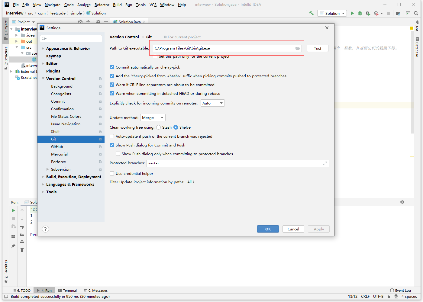Open Project Structure icon in toolbar
Image resolution: width=423 pixels, height=302 pixels.
point(398,13)
